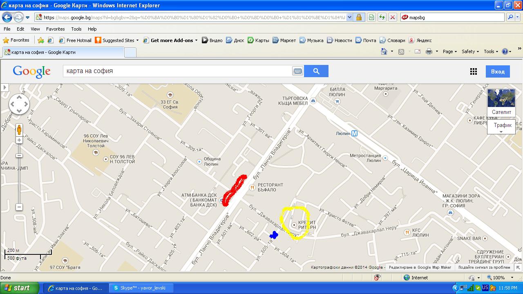Switch to Сателит satellite view thumbnail

(x=501, y=102)
